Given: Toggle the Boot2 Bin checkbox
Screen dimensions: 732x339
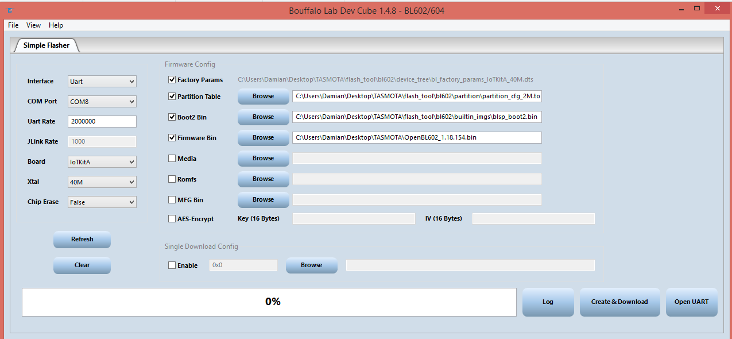Looking at the screenshot, I should coord(172,117).
